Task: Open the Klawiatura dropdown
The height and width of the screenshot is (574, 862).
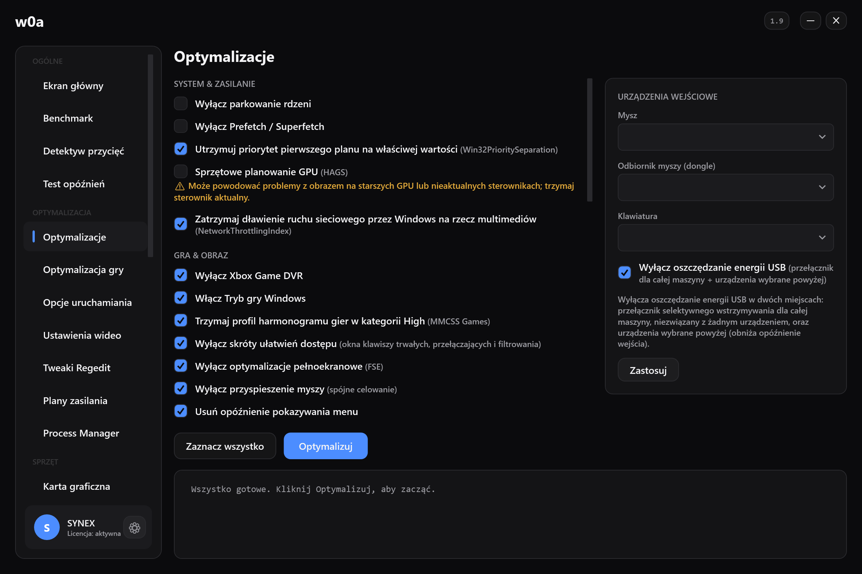Action: pos(726,238)
